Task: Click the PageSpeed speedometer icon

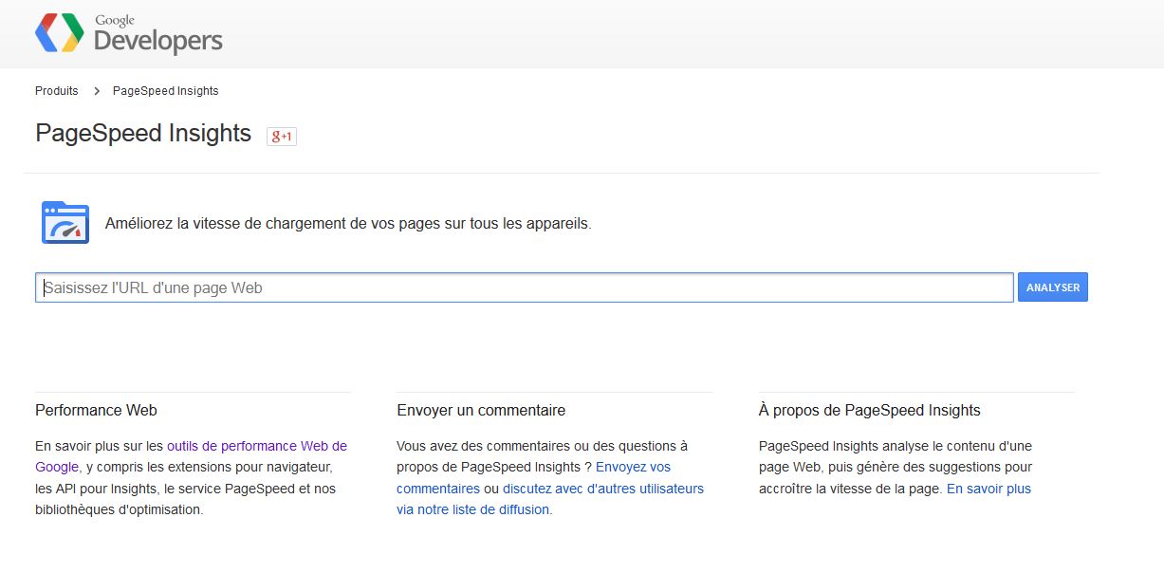Action: coord(65,223)
